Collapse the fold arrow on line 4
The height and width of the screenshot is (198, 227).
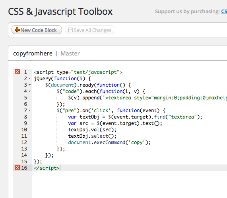30,91
